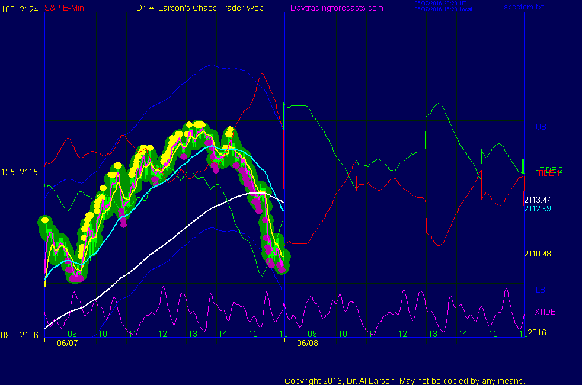
Task: Select the 15:20 Local timestamp
Action: click(443, 9)
